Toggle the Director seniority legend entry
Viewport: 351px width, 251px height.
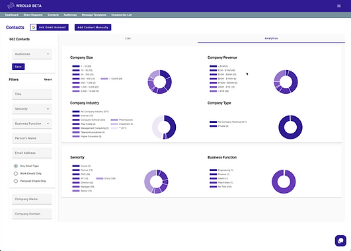[83, 182]
